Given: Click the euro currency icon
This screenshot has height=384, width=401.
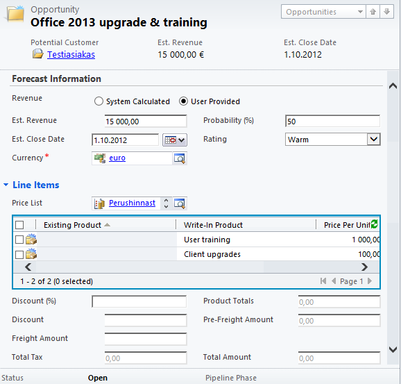Looking at the screenshot, I should [100, 158].
